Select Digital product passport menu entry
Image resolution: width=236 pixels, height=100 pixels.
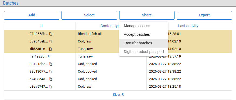(143, 52)
